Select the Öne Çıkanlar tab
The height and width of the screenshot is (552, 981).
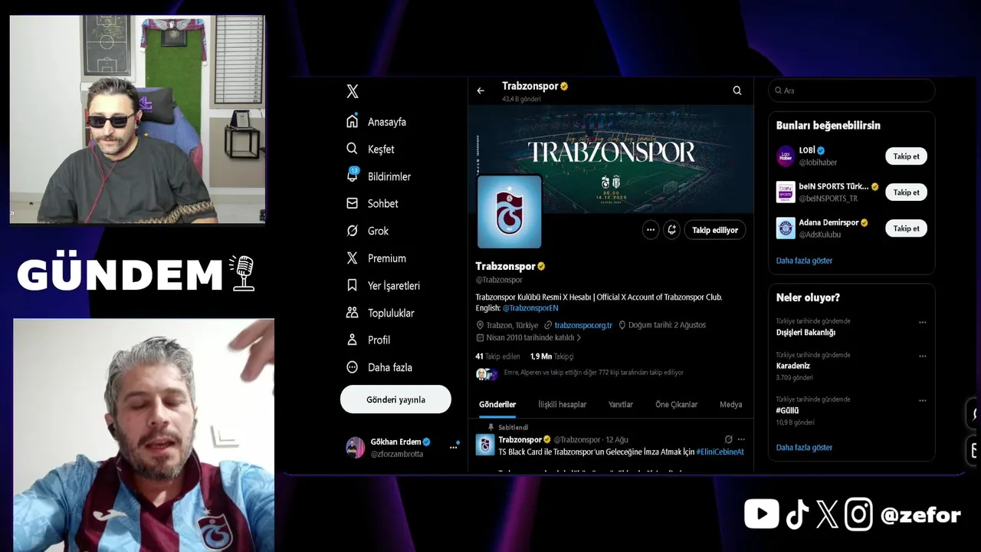[x=676, y=404]
